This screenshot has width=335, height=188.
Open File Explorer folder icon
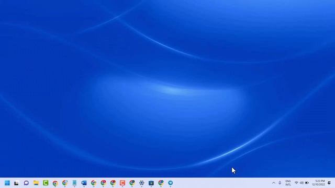coord(36,183)
